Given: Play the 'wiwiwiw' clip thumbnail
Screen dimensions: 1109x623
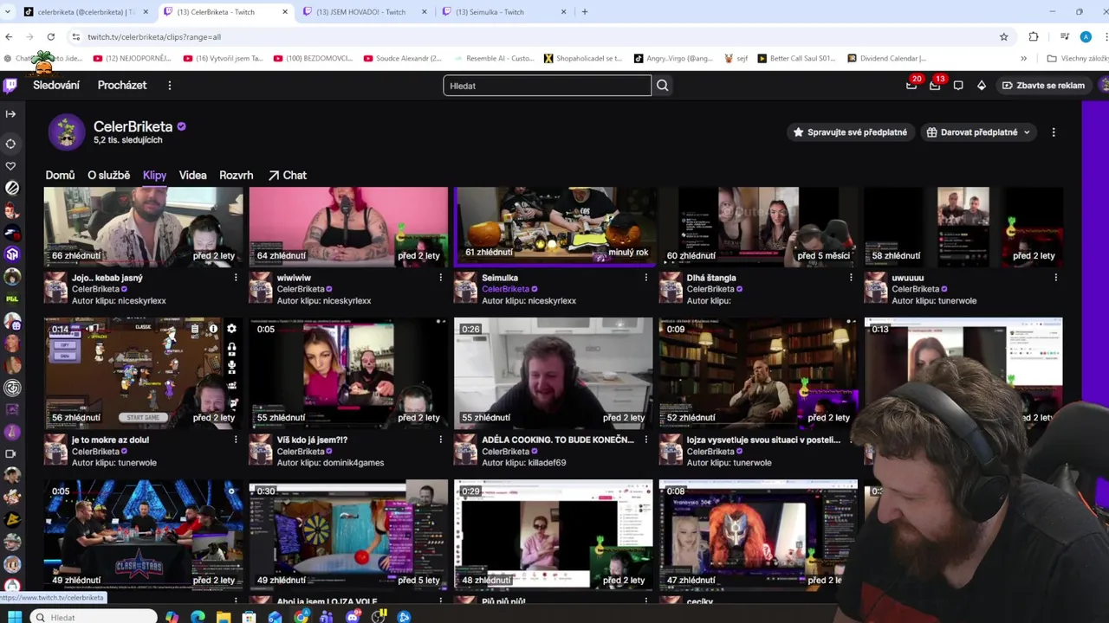Looking at the screenshot, I should pos(348,226).
